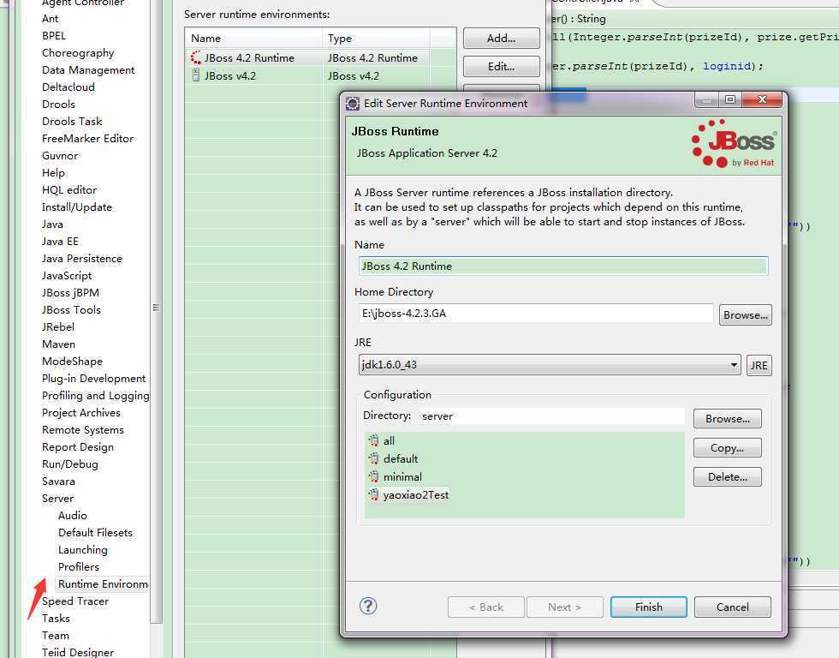
Task: Click the 'default' configuration icon
Action: 373,459
